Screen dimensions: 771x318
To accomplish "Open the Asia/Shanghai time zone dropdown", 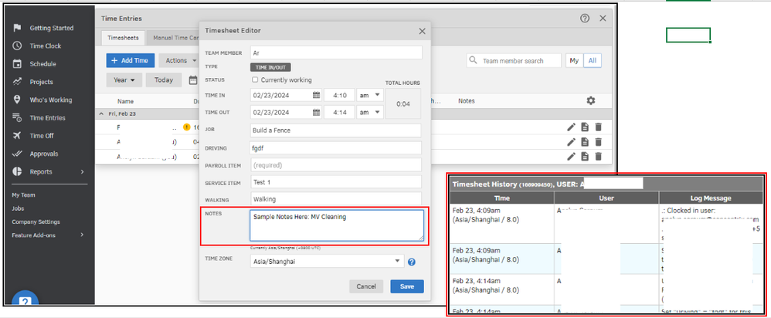I will tap(327, 262).
